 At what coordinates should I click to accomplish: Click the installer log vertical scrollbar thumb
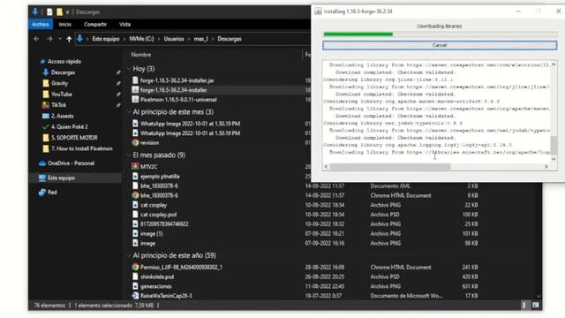[554, 145]
